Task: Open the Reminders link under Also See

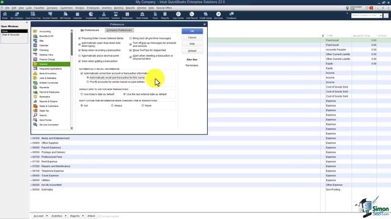Action: point(192,66)
